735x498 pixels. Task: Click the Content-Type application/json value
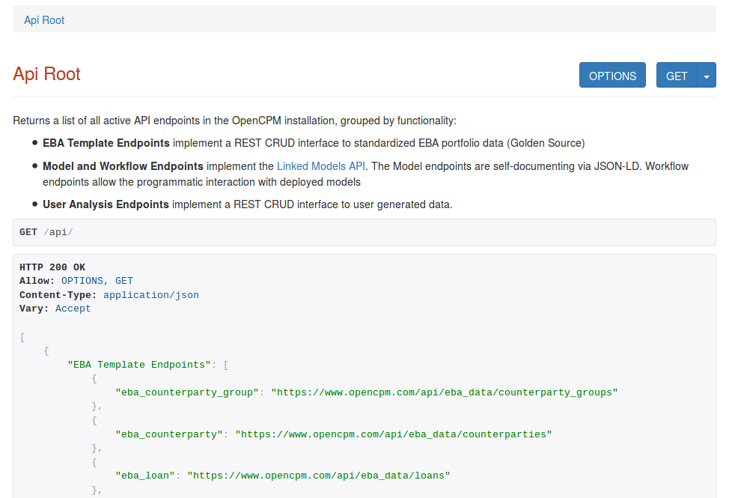[x=150, y=294]
